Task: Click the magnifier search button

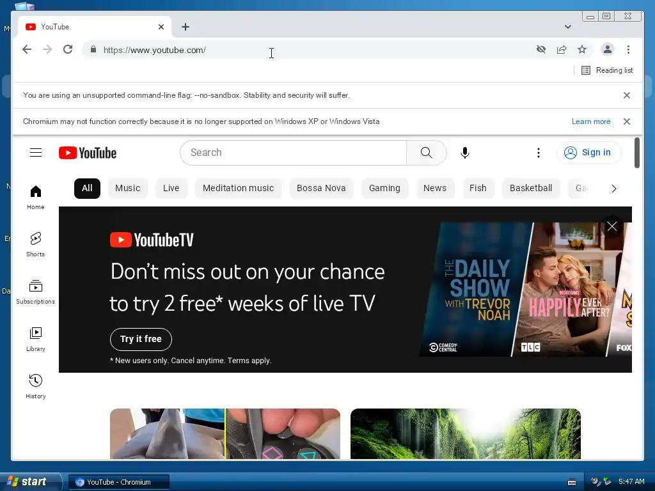Action: point(426,152)
